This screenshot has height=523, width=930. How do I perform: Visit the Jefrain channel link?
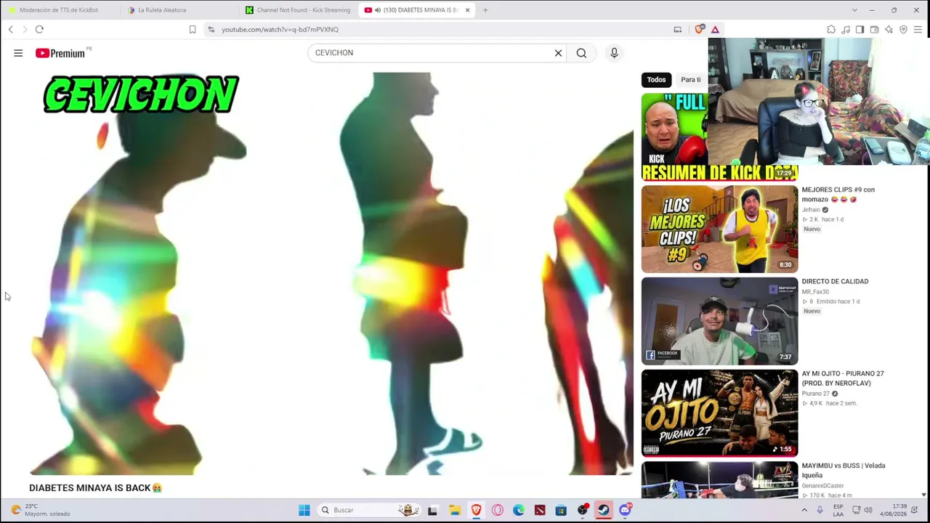(x=811, y=210)
